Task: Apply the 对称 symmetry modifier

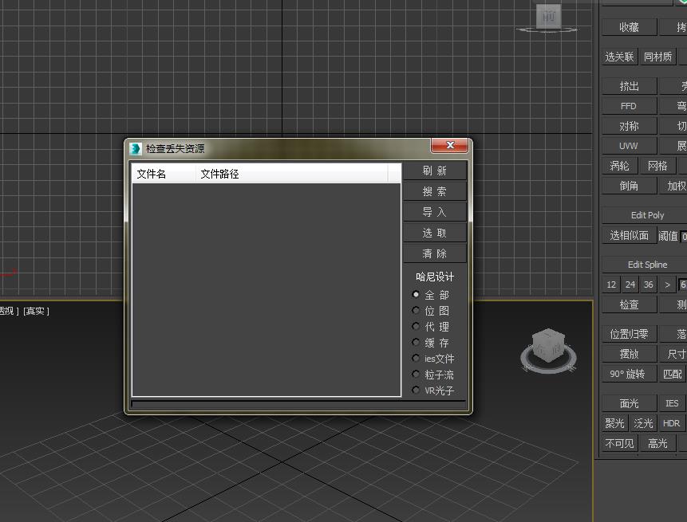Action: coord(630,126)
